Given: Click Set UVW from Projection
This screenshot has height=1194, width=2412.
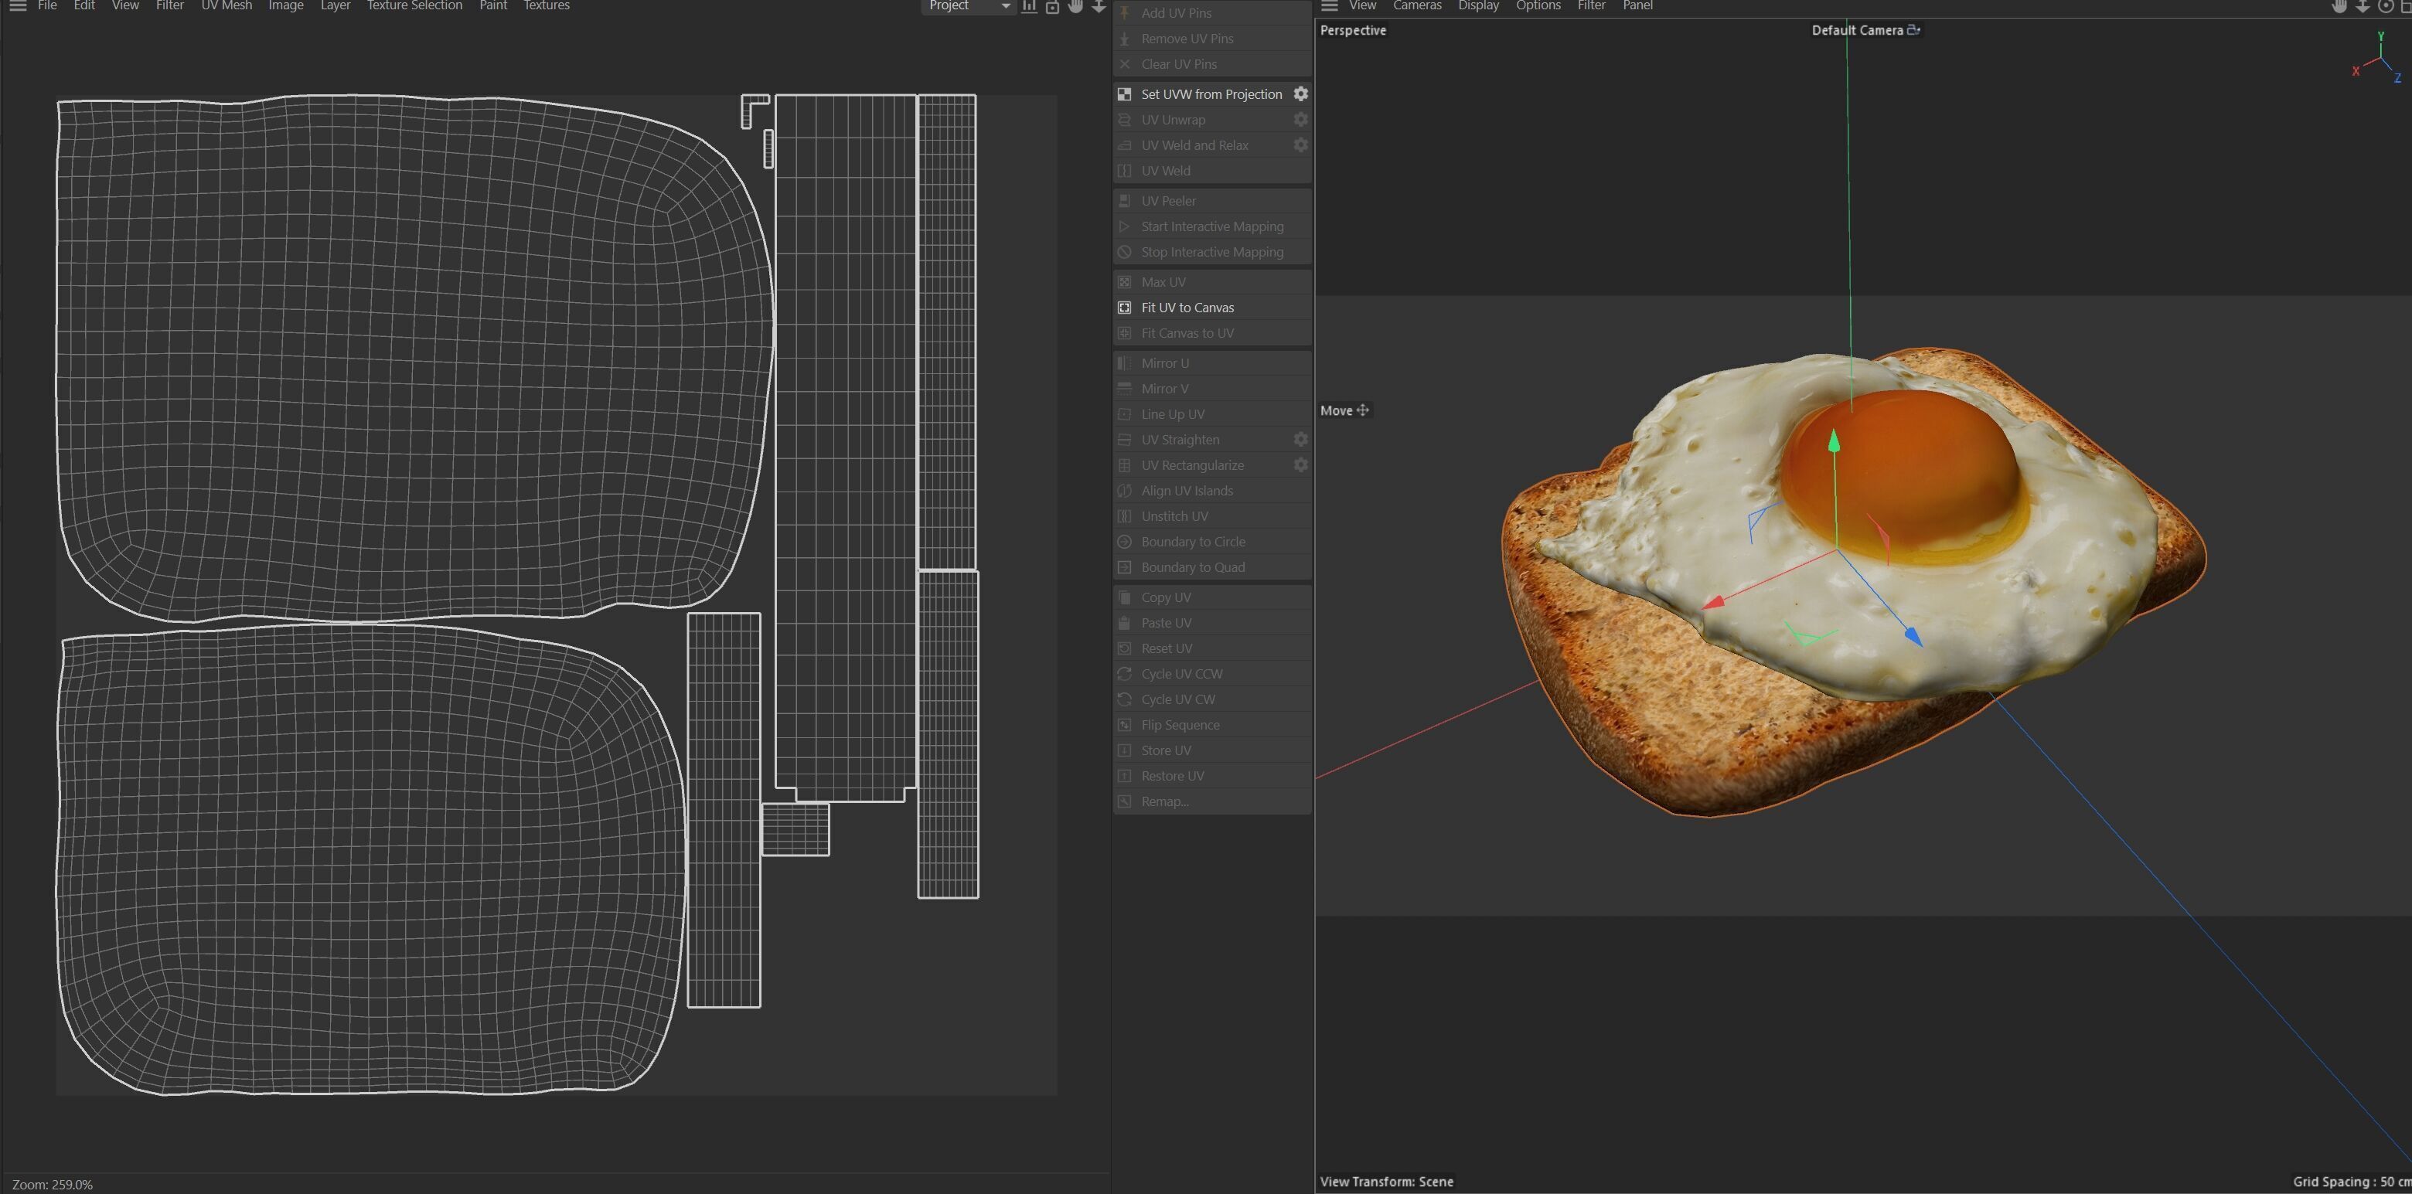Looking at the screenshot, I should [x=1211, y=94].
